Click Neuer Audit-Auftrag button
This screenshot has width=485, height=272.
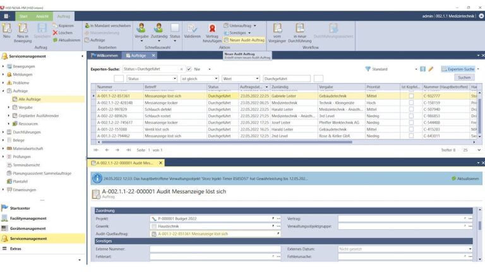pos(246,40)
